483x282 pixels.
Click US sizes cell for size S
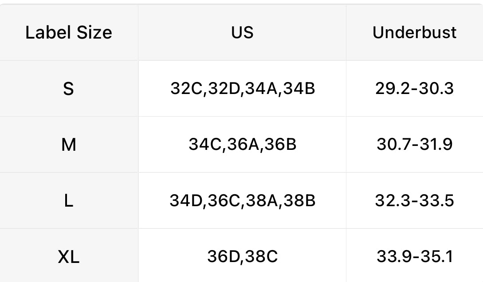(x=242, y=89)
